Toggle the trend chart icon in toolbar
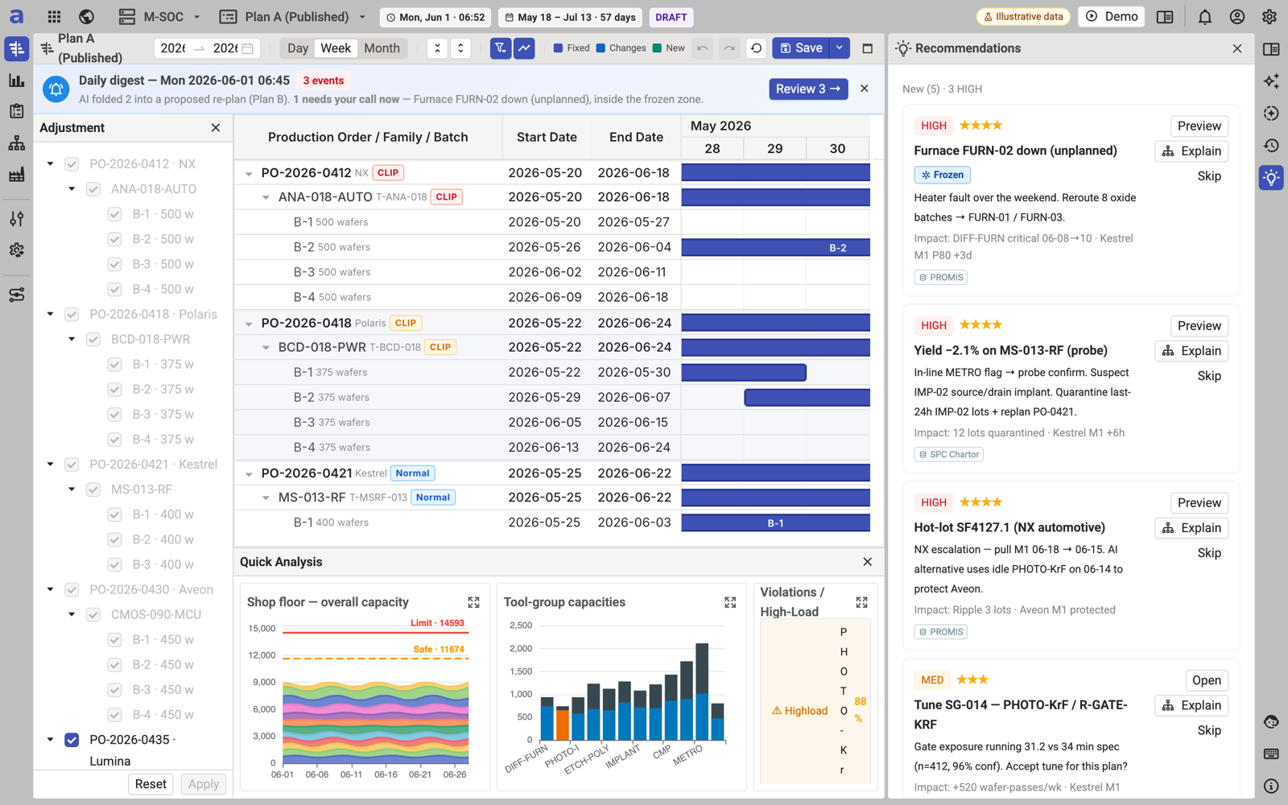Viewport: 1288px width, 805px height. [x=524, y=48]
